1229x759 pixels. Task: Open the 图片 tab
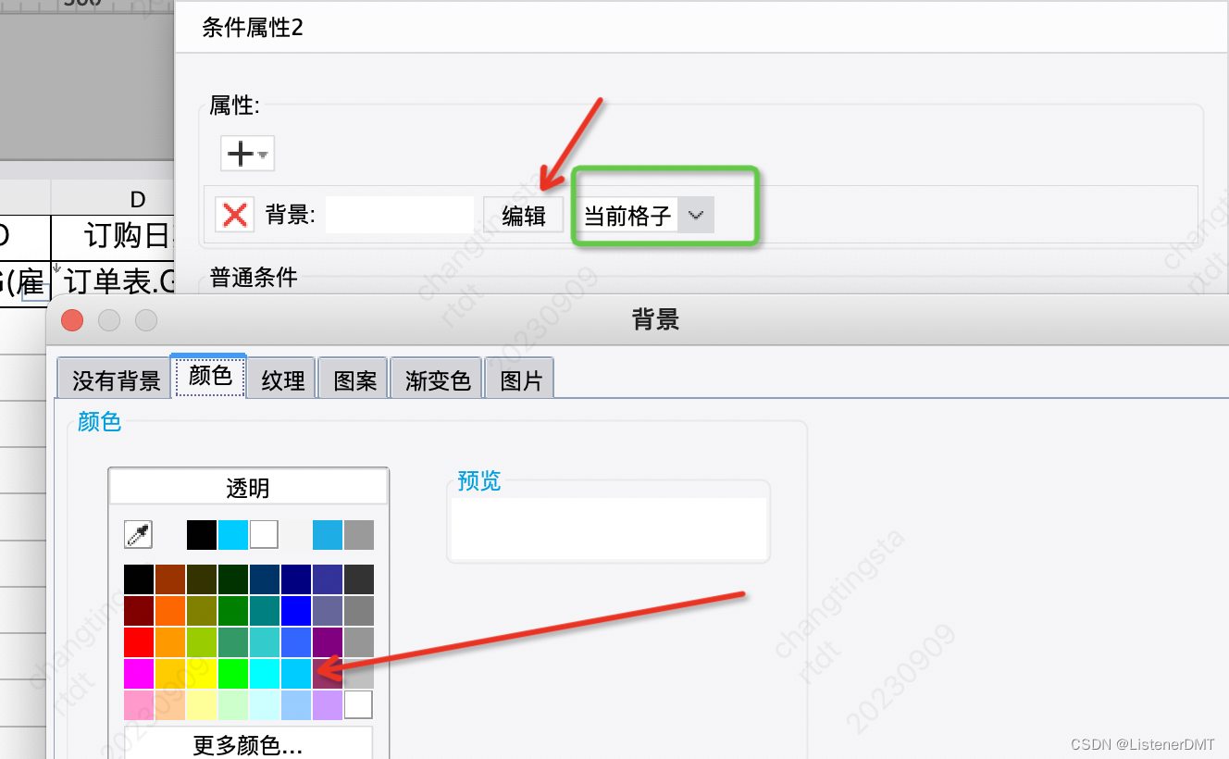519,378
